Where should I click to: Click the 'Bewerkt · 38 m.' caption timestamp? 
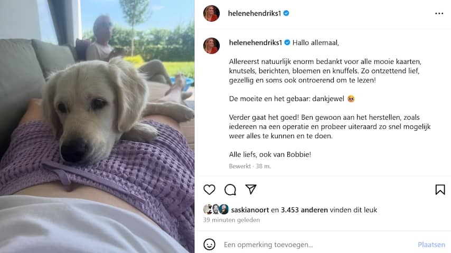[x=250, y=166]
